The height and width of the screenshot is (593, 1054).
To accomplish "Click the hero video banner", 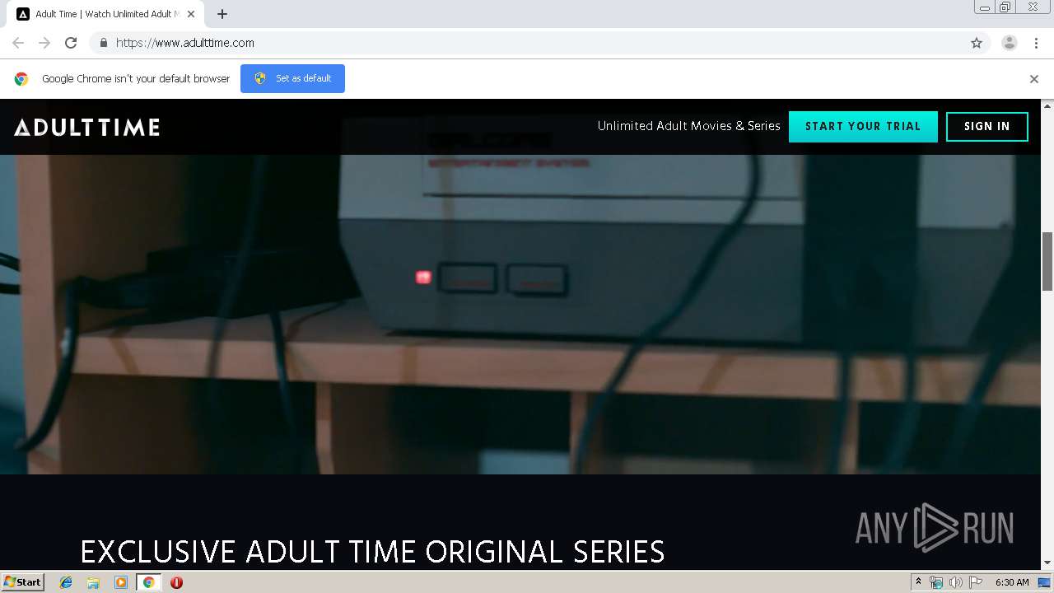I will coord(520,314).
